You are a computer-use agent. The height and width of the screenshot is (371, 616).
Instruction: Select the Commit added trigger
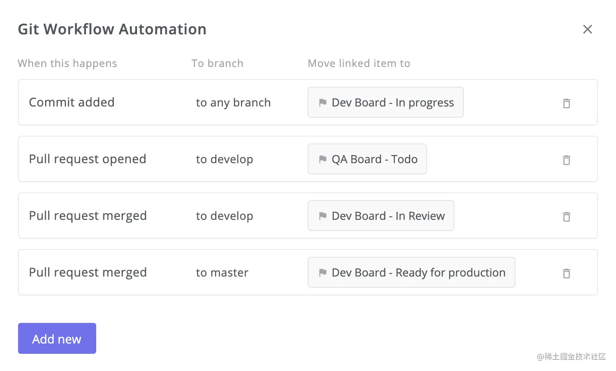pos(72,102)
